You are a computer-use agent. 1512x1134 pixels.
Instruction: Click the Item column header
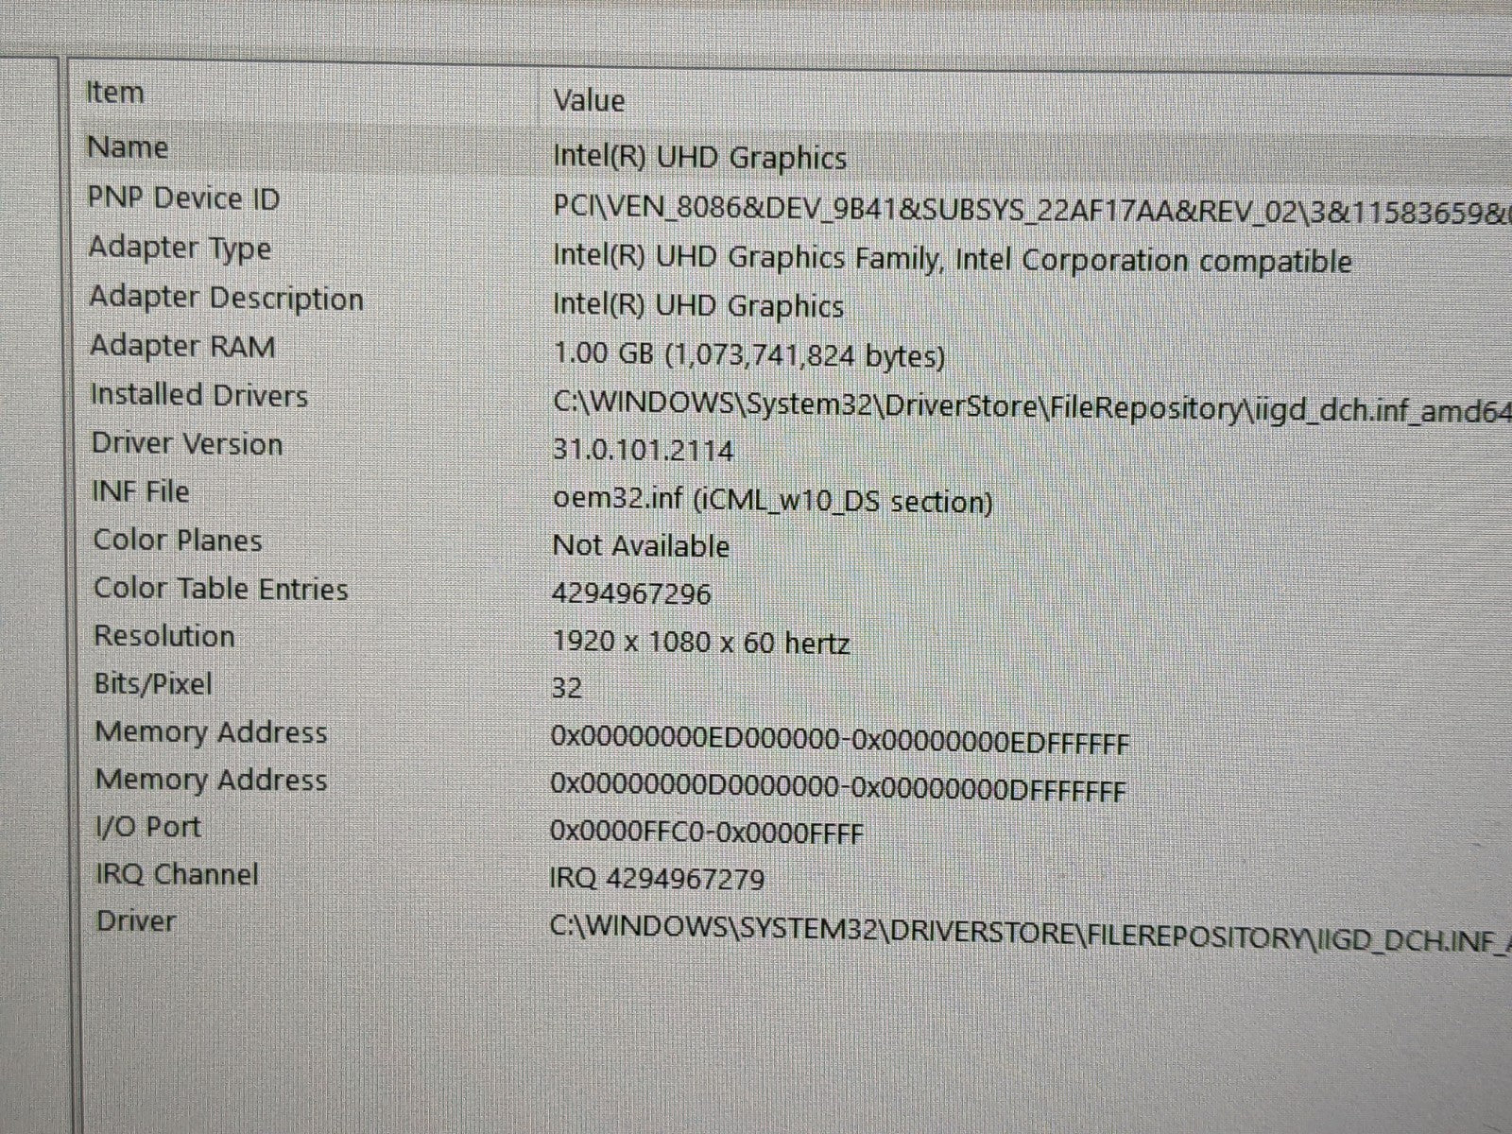[x=115, y=93]
